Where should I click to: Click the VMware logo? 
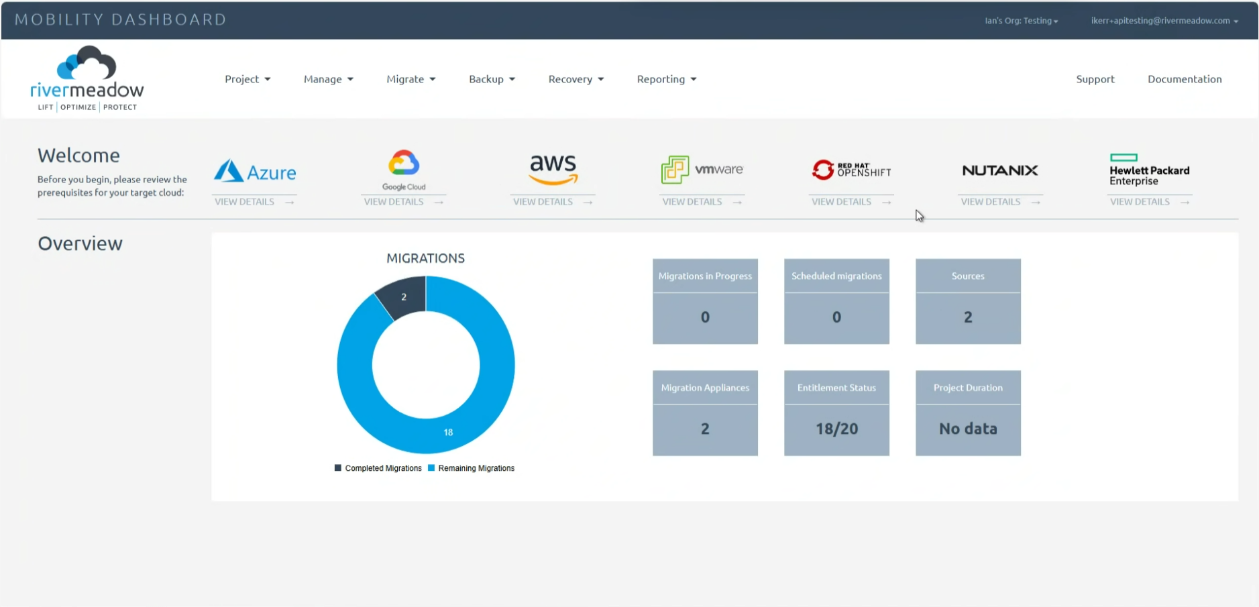[x=702, y=170]
